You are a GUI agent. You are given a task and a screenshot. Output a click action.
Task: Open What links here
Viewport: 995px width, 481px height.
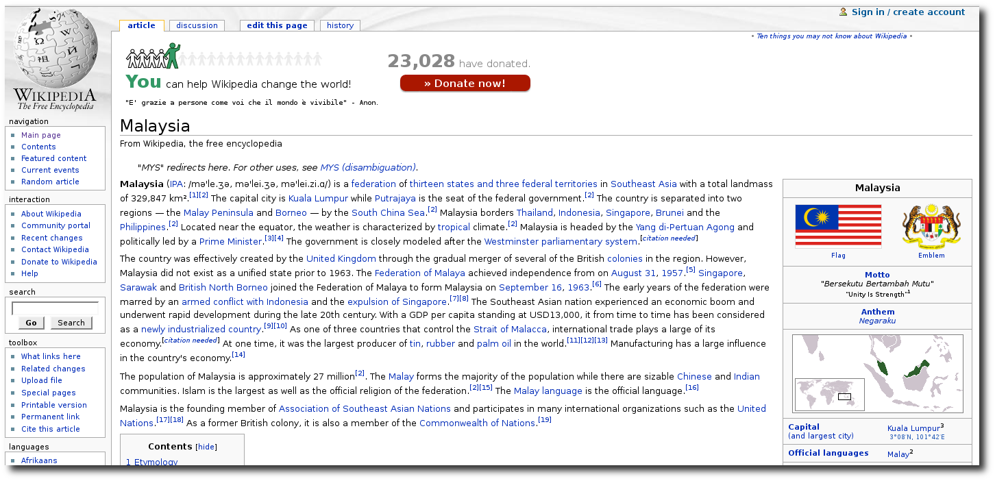[51, 356]
